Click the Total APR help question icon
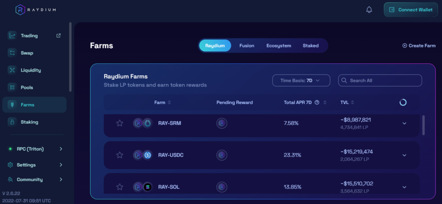Screen dimensions: 442x204 tap(317, 103)
